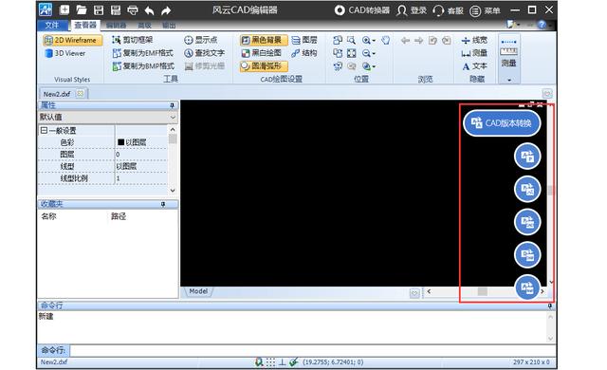Click the New file icon in title bar
This screenshot has height=370, width=607.
[x=64, y=10]
